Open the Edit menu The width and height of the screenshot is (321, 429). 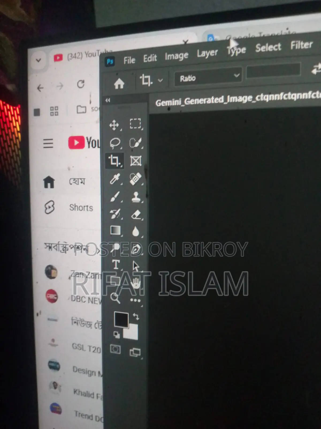coord(150,58)
